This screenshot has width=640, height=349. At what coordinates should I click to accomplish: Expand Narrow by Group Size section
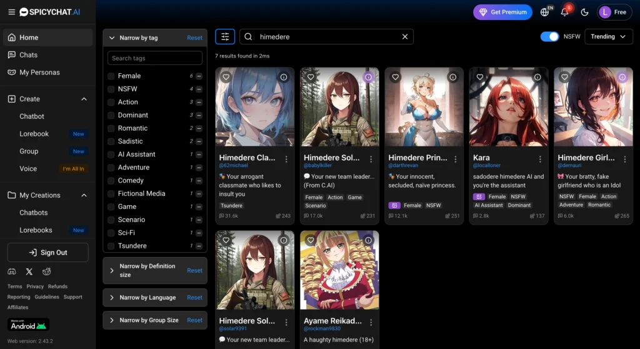click(112, 320)
